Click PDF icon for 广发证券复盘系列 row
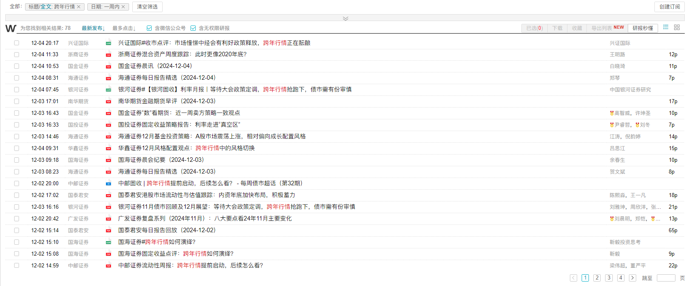 click(x=108, y=219)
